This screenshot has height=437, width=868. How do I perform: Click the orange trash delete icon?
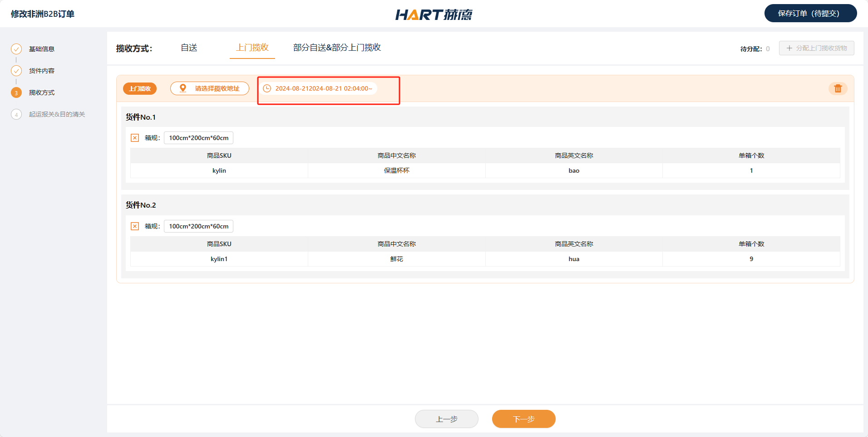838,88
